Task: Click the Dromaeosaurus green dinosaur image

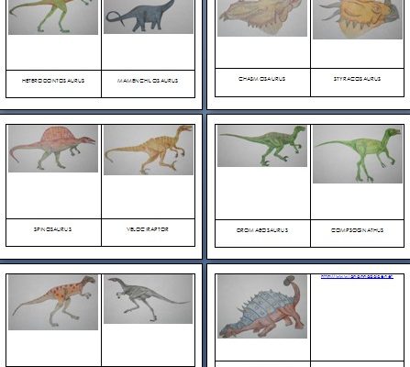Action: point(262,146)
